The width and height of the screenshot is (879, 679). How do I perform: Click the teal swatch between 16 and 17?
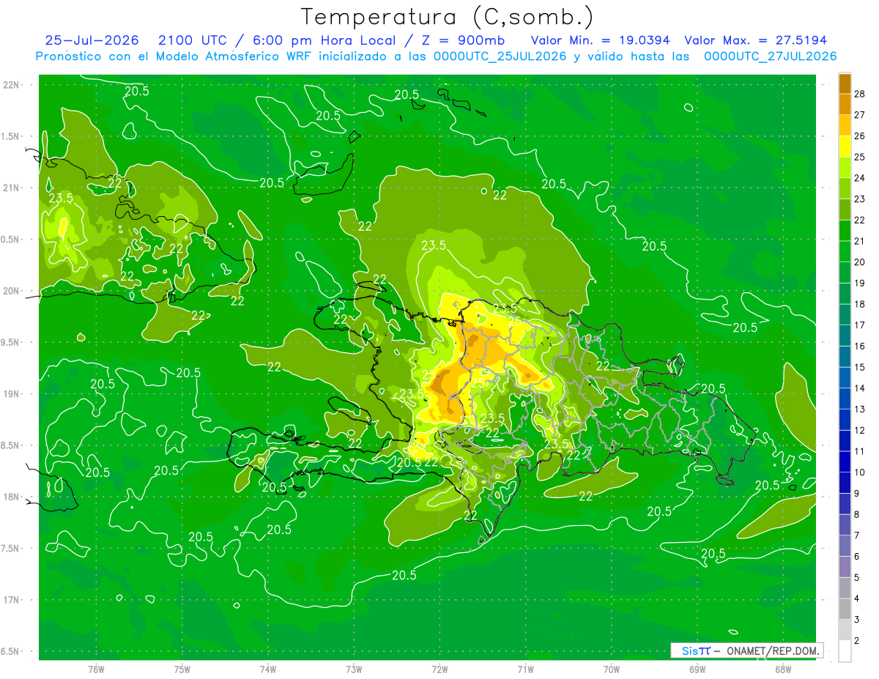click(x=845, y=335)
